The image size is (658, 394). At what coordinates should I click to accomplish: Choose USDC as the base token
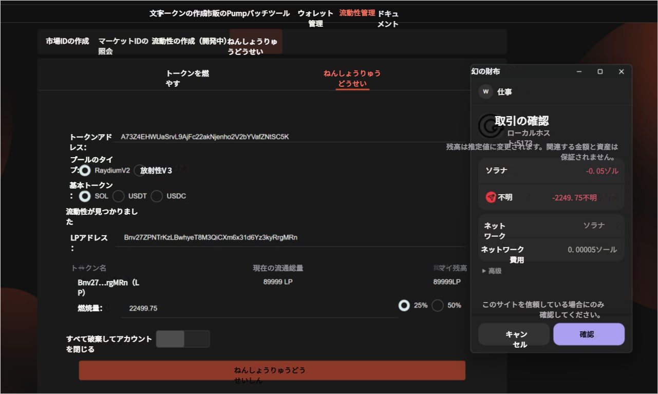click(x=157, y=196)
